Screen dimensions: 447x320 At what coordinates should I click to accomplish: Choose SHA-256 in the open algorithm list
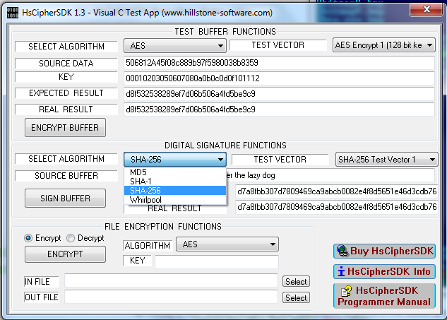pos(175,191)
